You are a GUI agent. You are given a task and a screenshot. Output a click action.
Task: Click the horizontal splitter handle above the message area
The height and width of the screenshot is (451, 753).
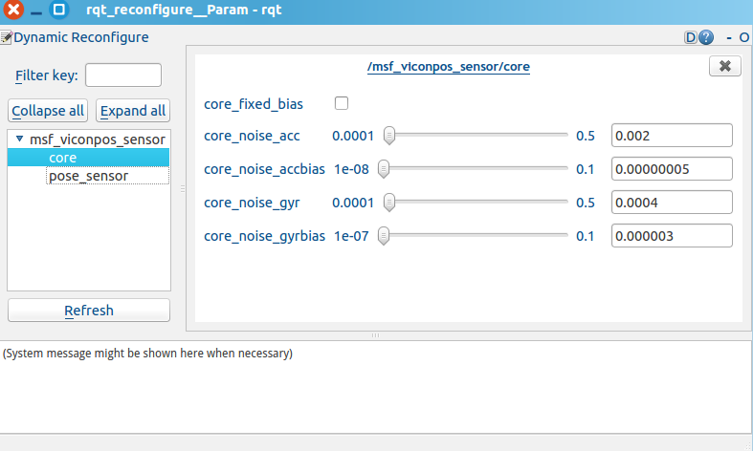(x=375, y=335)
